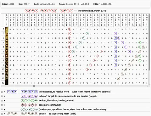Select row number 13 in the matrix
This screenshot has height=116, width=151.
[3, 83]
